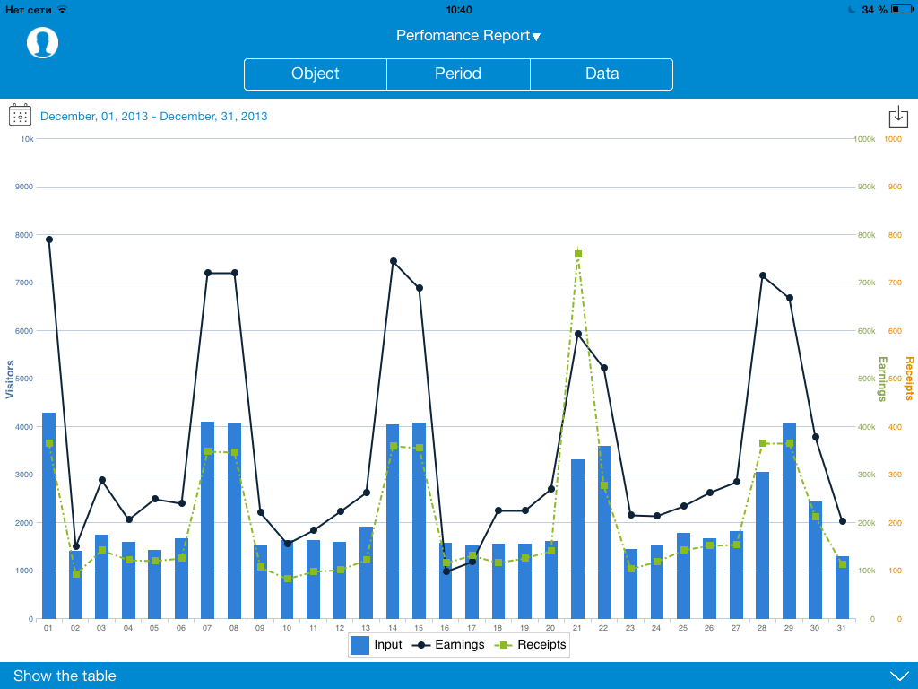
Task: Select the Earnings point on day 14
Action: tap(393, 261)
